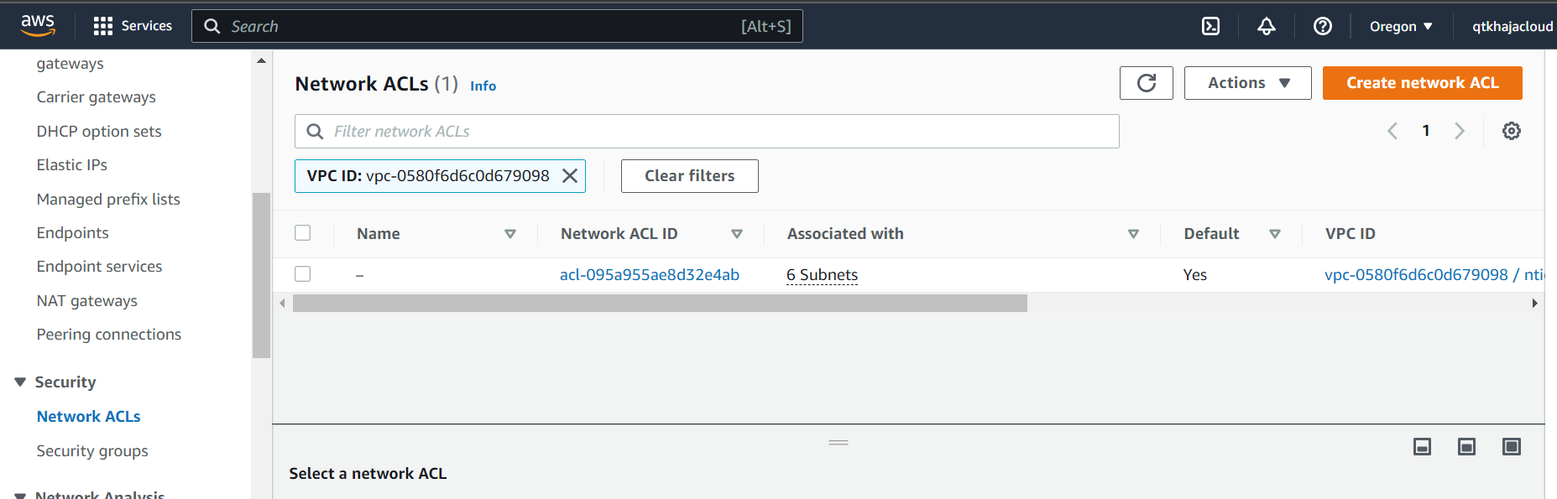Check the acl-095a955ae8d32e4ab row checkbox
The width and height of the screenshot is (1557, 499).
303,274
